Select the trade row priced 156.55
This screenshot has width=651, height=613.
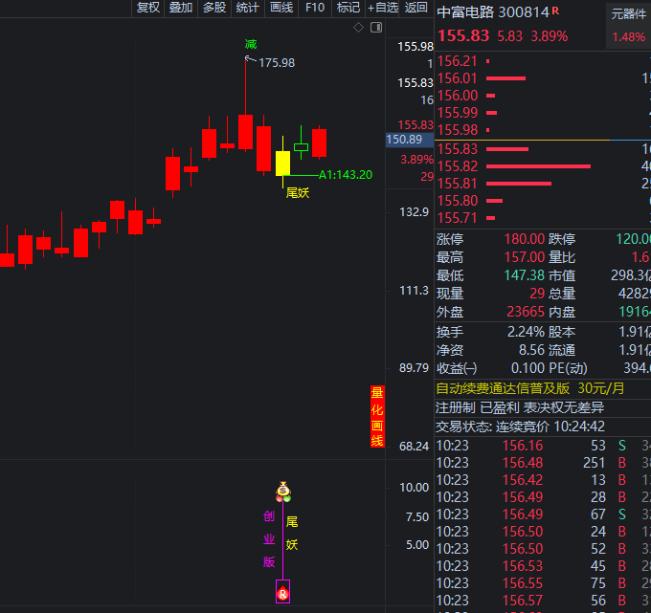tap(542, 583)
